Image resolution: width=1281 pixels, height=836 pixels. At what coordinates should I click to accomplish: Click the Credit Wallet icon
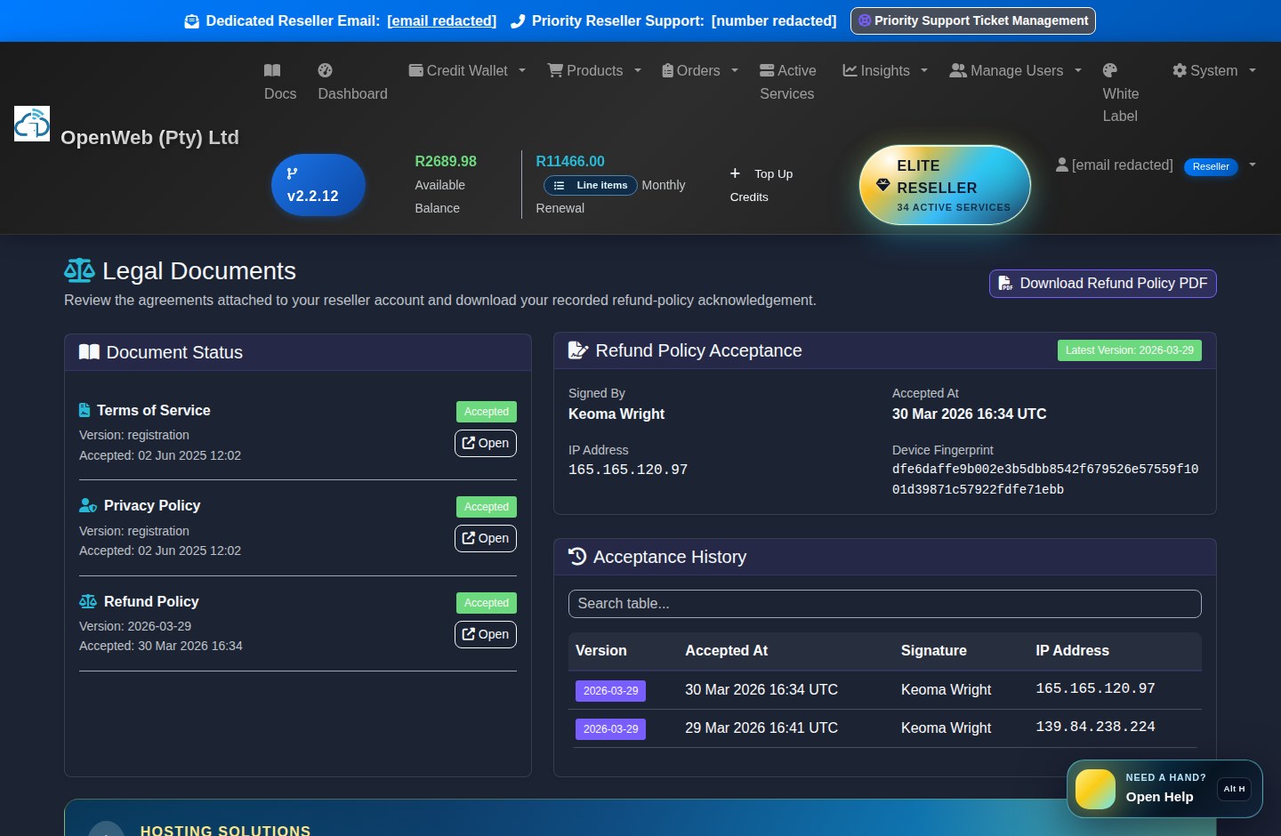[415, 70]
